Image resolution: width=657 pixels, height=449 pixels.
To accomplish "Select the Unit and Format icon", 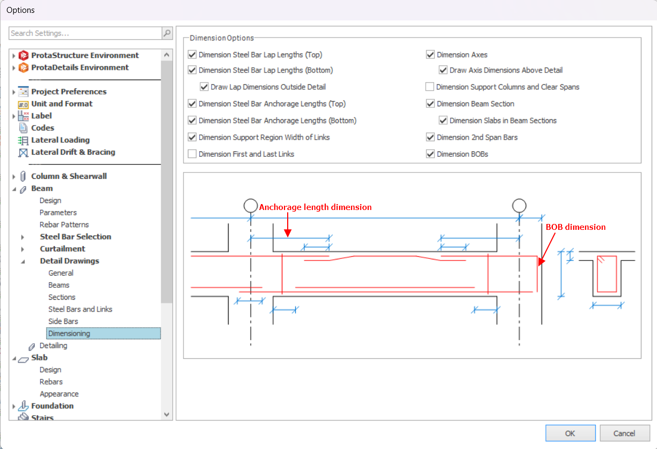I will pos(23,104).
